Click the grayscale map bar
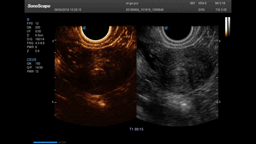The width and height of the screenshot is (256, 144). tap(229, 27)
